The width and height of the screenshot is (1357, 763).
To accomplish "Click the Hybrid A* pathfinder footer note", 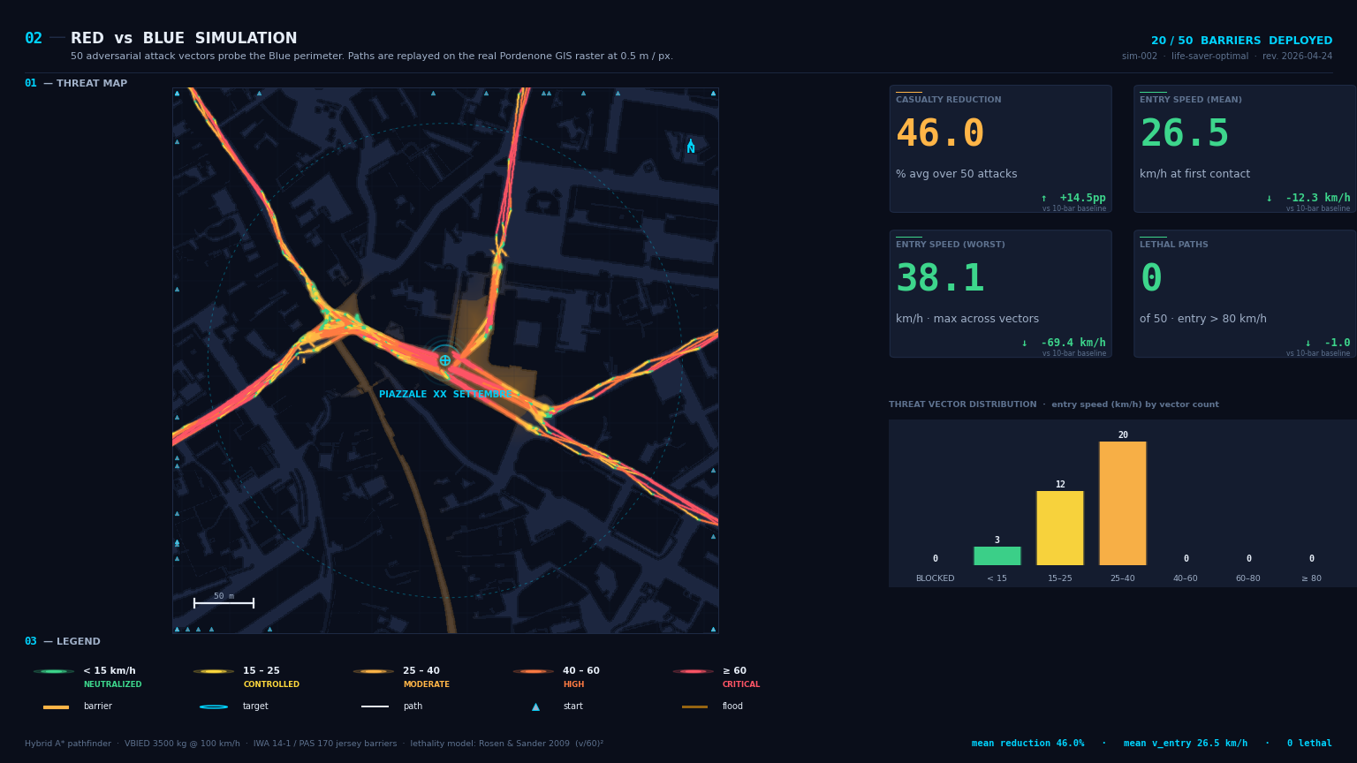I will click(x=314, y=744).
